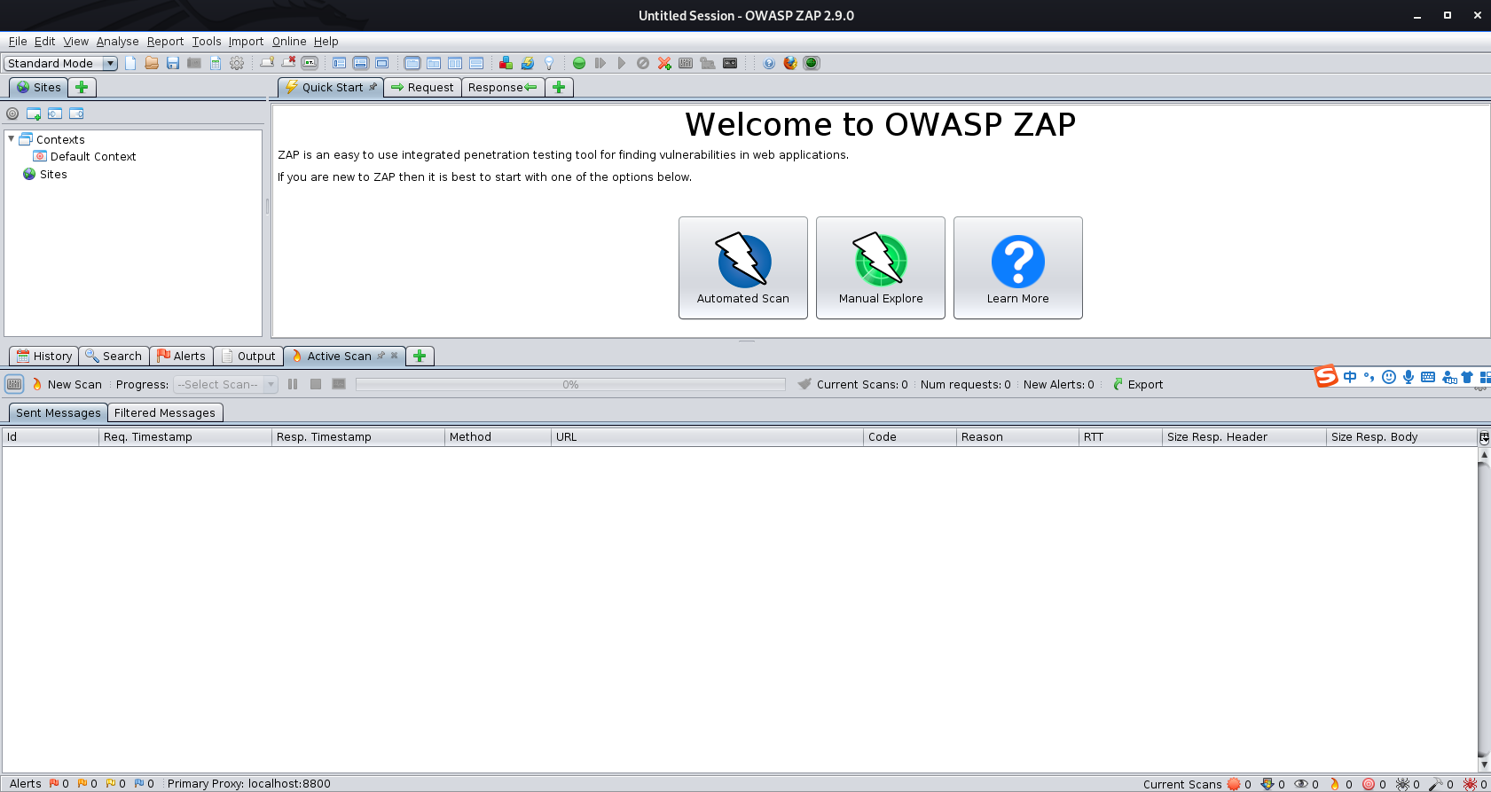The image size is (1491, 792).
Task: Toggle Sogou Chinese/English 中 mode
Action: tap(1350, 377)
